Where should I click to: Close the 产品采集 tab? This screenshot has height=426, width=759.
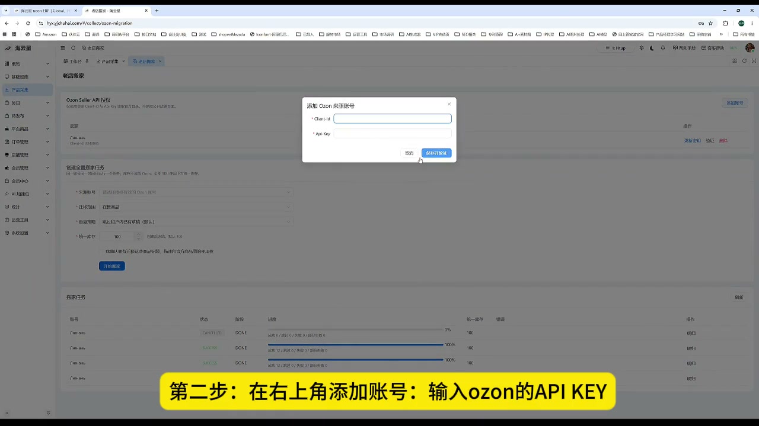coord(123,62)
